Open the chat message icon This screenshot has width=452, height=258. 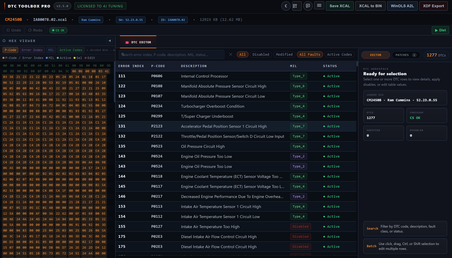(x=308, y=6)
